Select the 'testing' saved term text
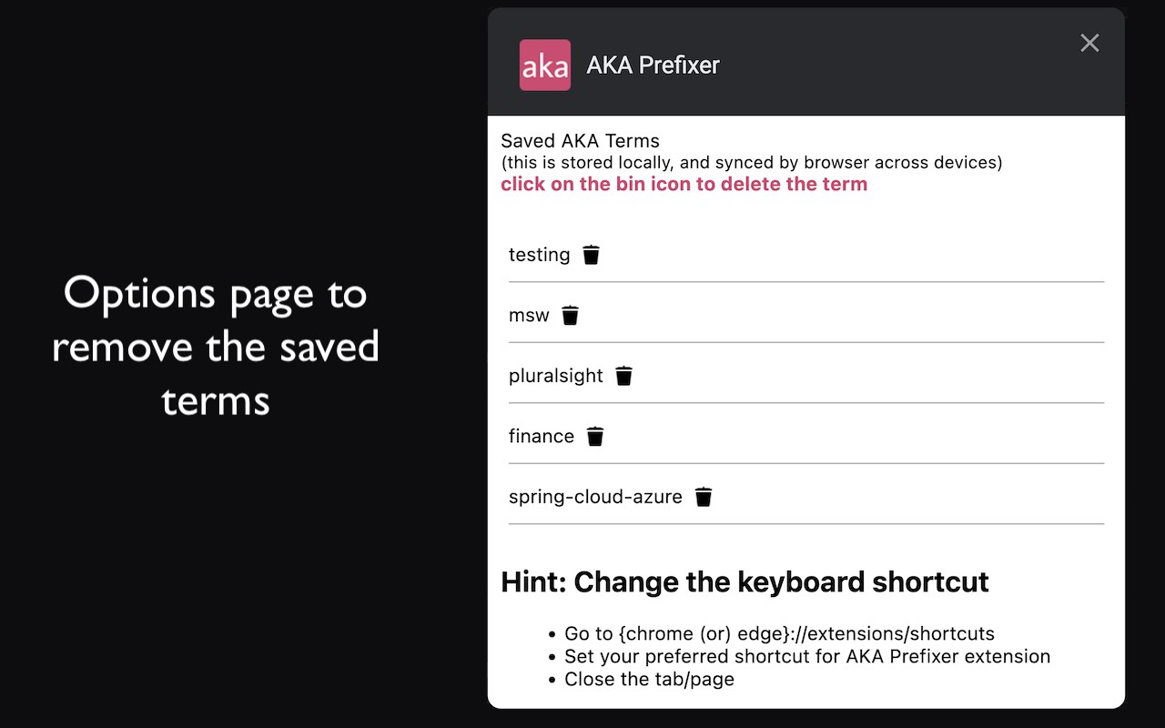This screenshot has width=1165, height=728. 540,255
